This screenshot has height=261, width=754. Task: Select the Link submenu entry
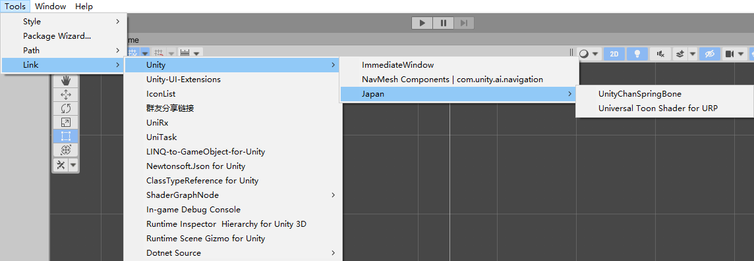pyautogui.click(x=64, y=65)
